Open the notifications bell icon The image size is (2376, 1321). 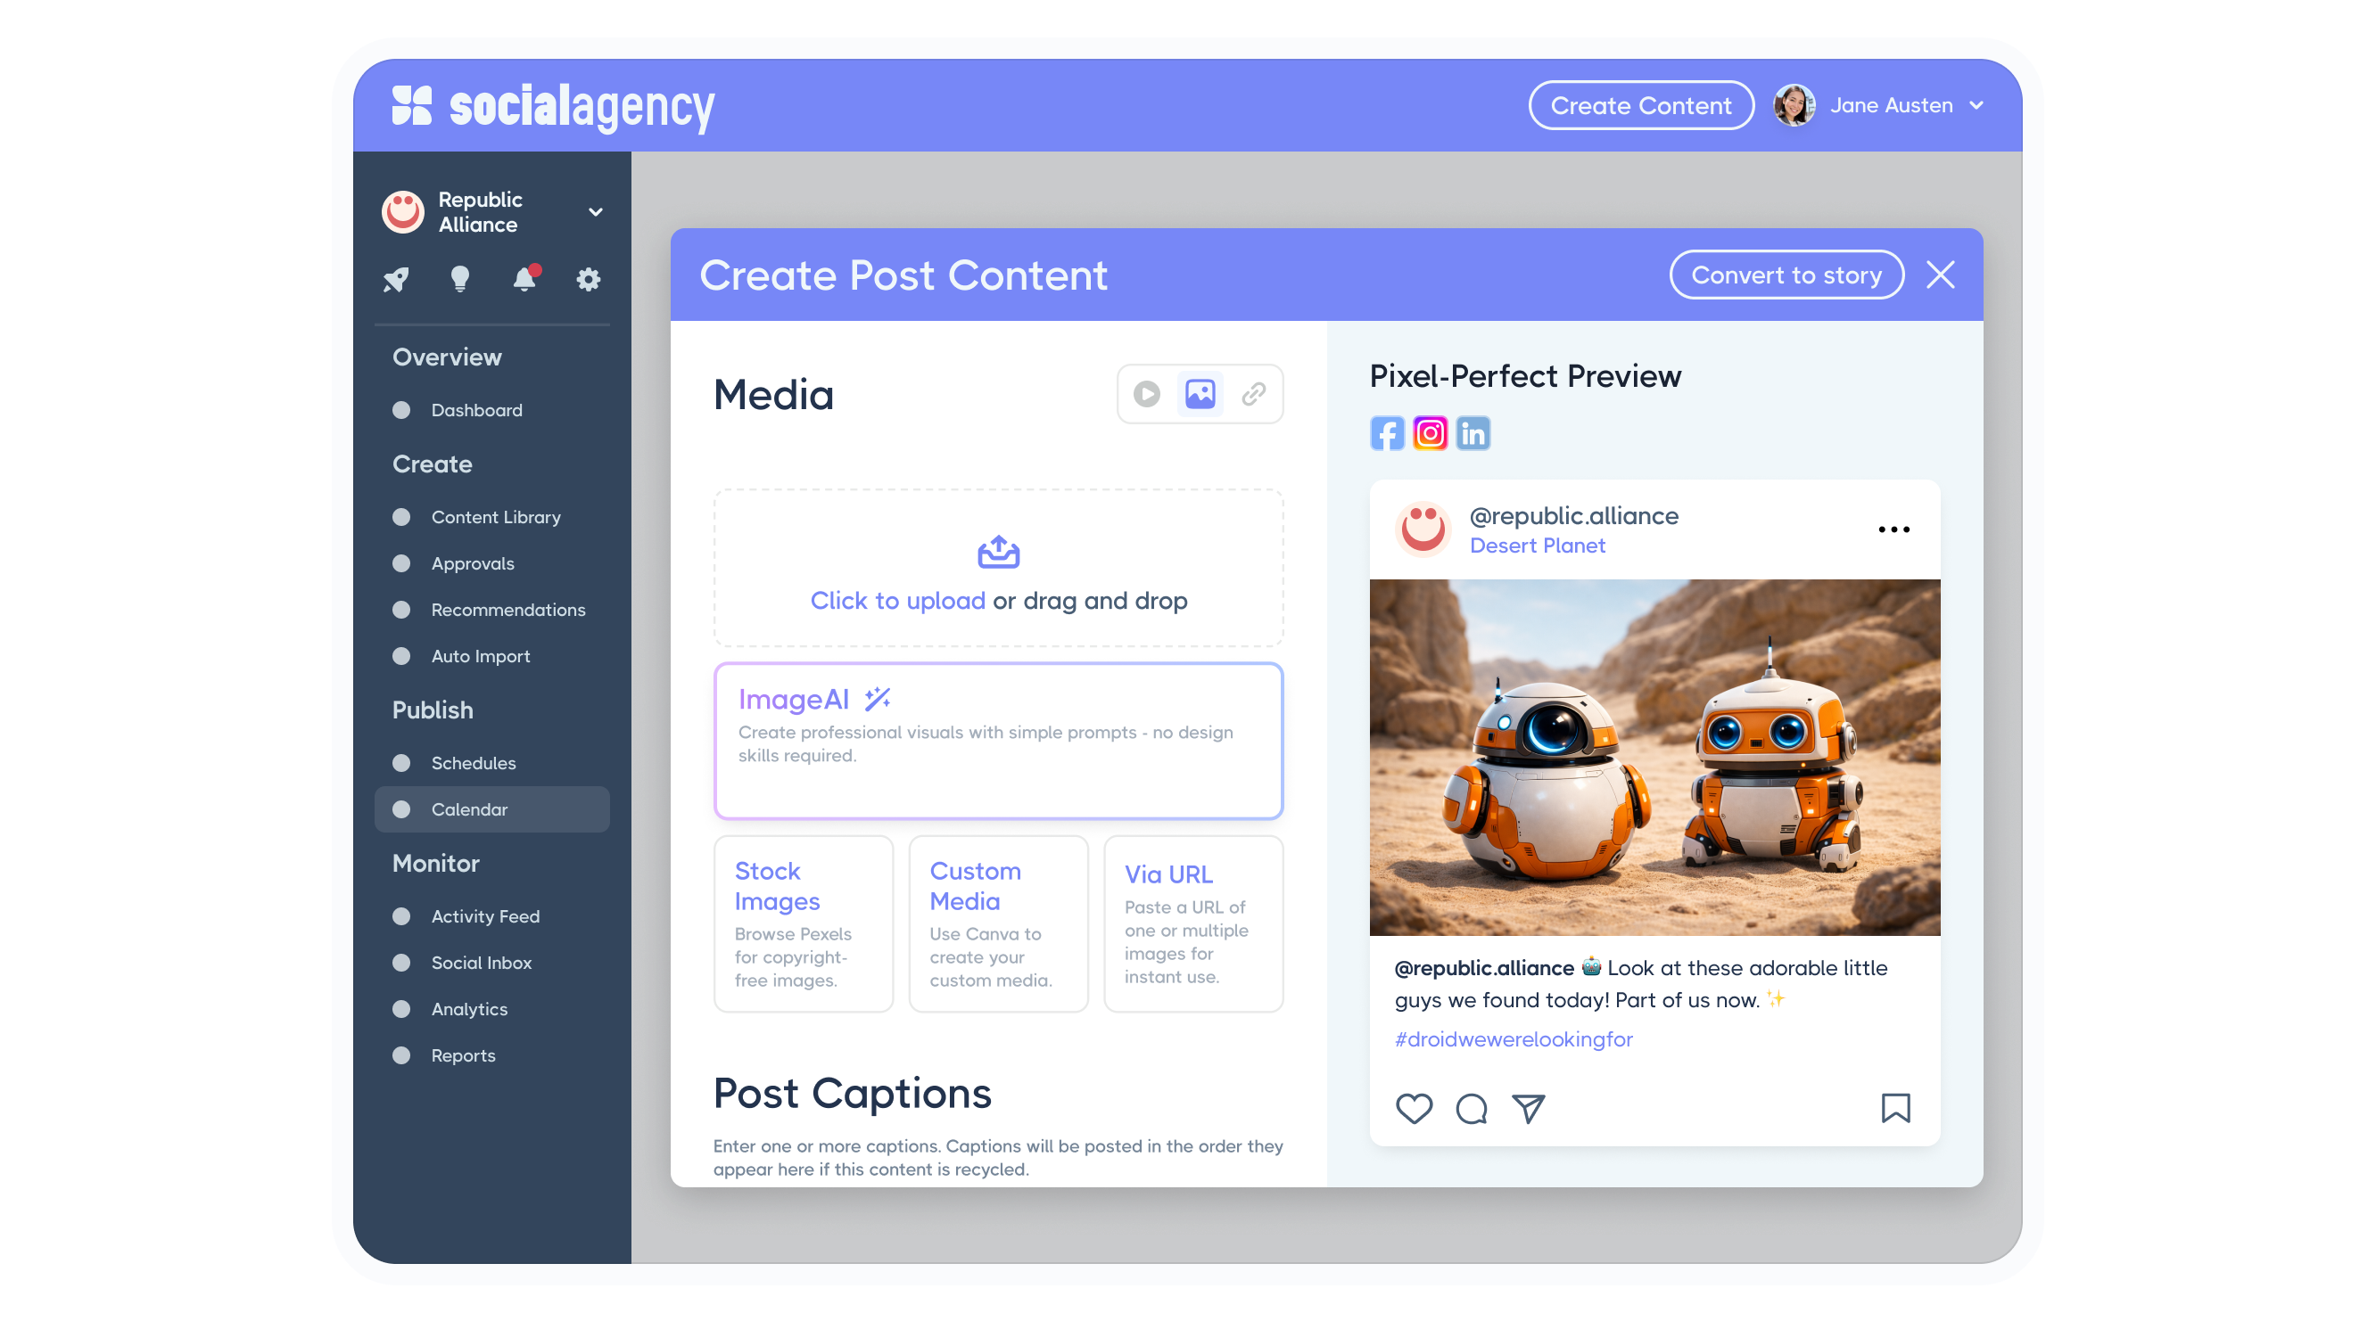pos(524,278)
